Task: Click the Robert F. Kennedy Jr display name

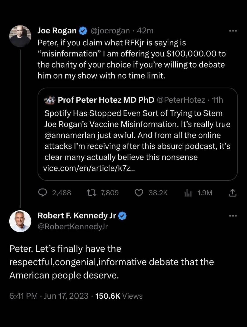Action: 77,216
